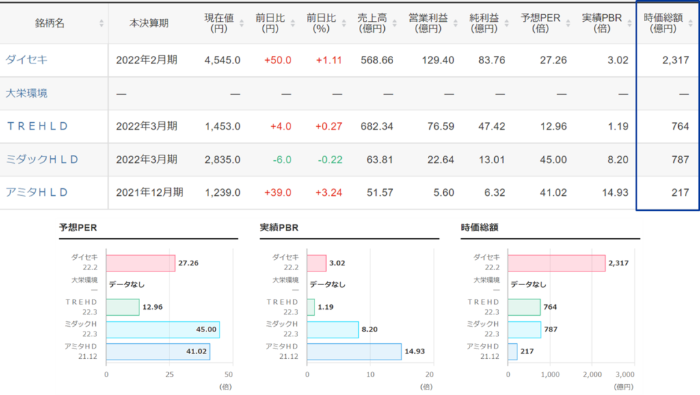This screenshot has height=395, width=700.
Task: Select アミタＨＬＤ fiscal period 2021年12月期
Action: (150, 192)
